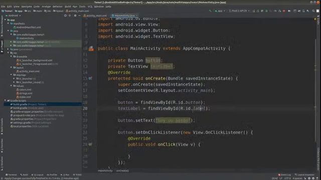The height and width of the screenshot is (180, 321).
Task: Expand the java (generated) folder
Action: (x=8, y=49)
